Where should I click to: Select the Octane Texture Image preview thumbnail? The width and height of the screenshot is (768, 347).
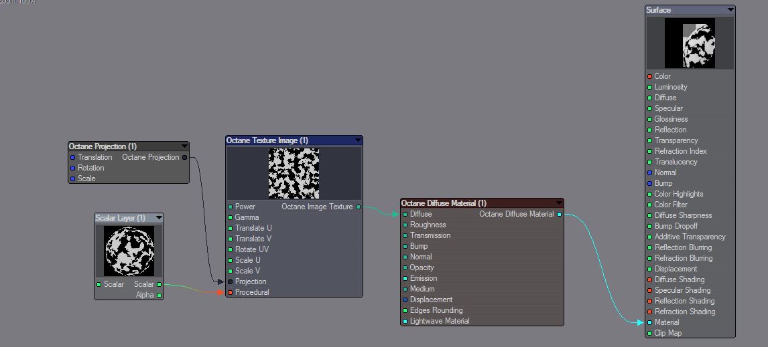294,174
